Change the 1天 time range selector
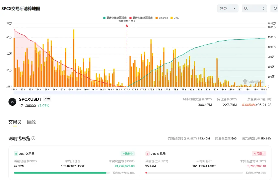The image size is (278, 181). click(254, 8)
